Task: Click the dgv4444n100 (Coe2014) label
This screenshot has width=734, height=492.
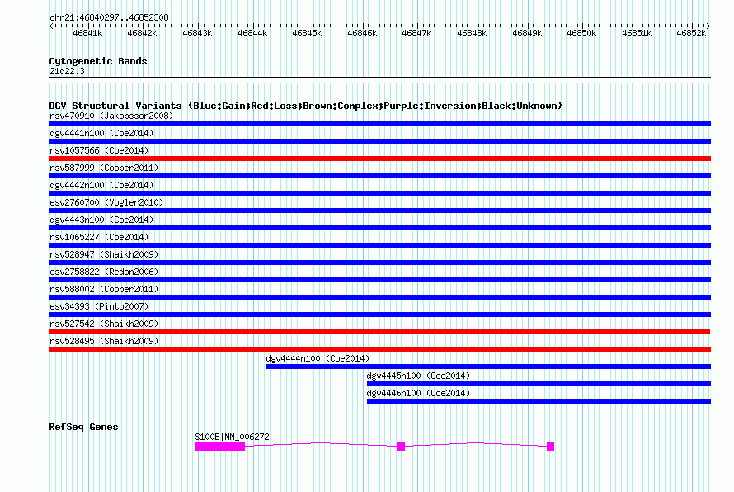Action: 318,358
